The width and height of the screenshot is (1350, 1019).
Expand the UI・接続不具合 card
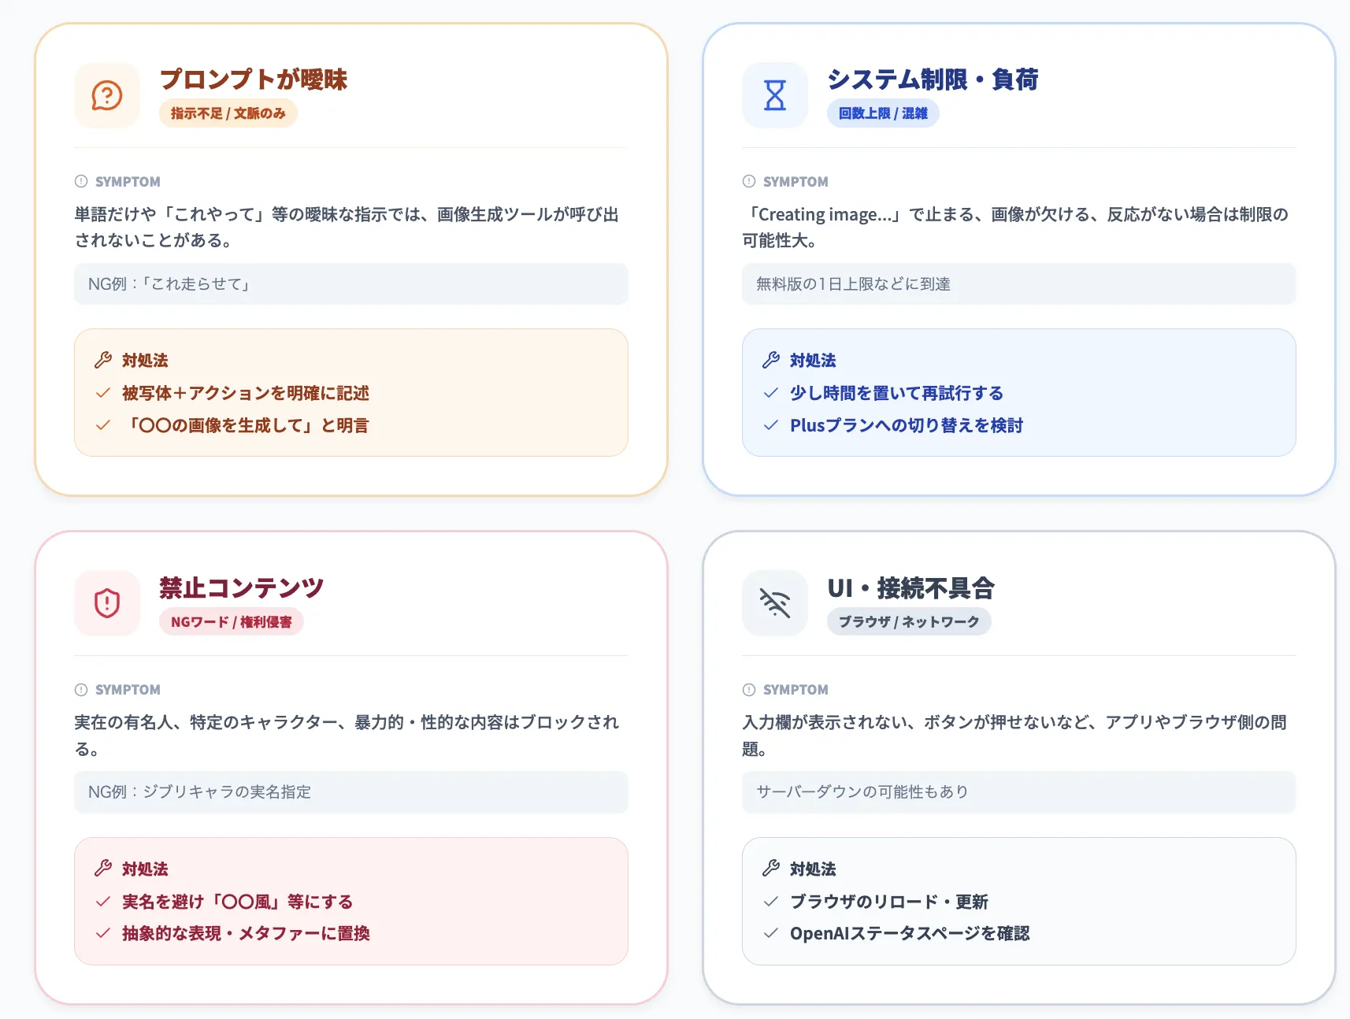tap(911, 587)
